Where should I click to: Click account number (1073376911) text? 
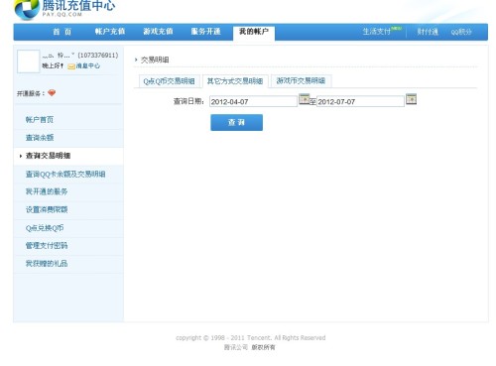point(98,56)
